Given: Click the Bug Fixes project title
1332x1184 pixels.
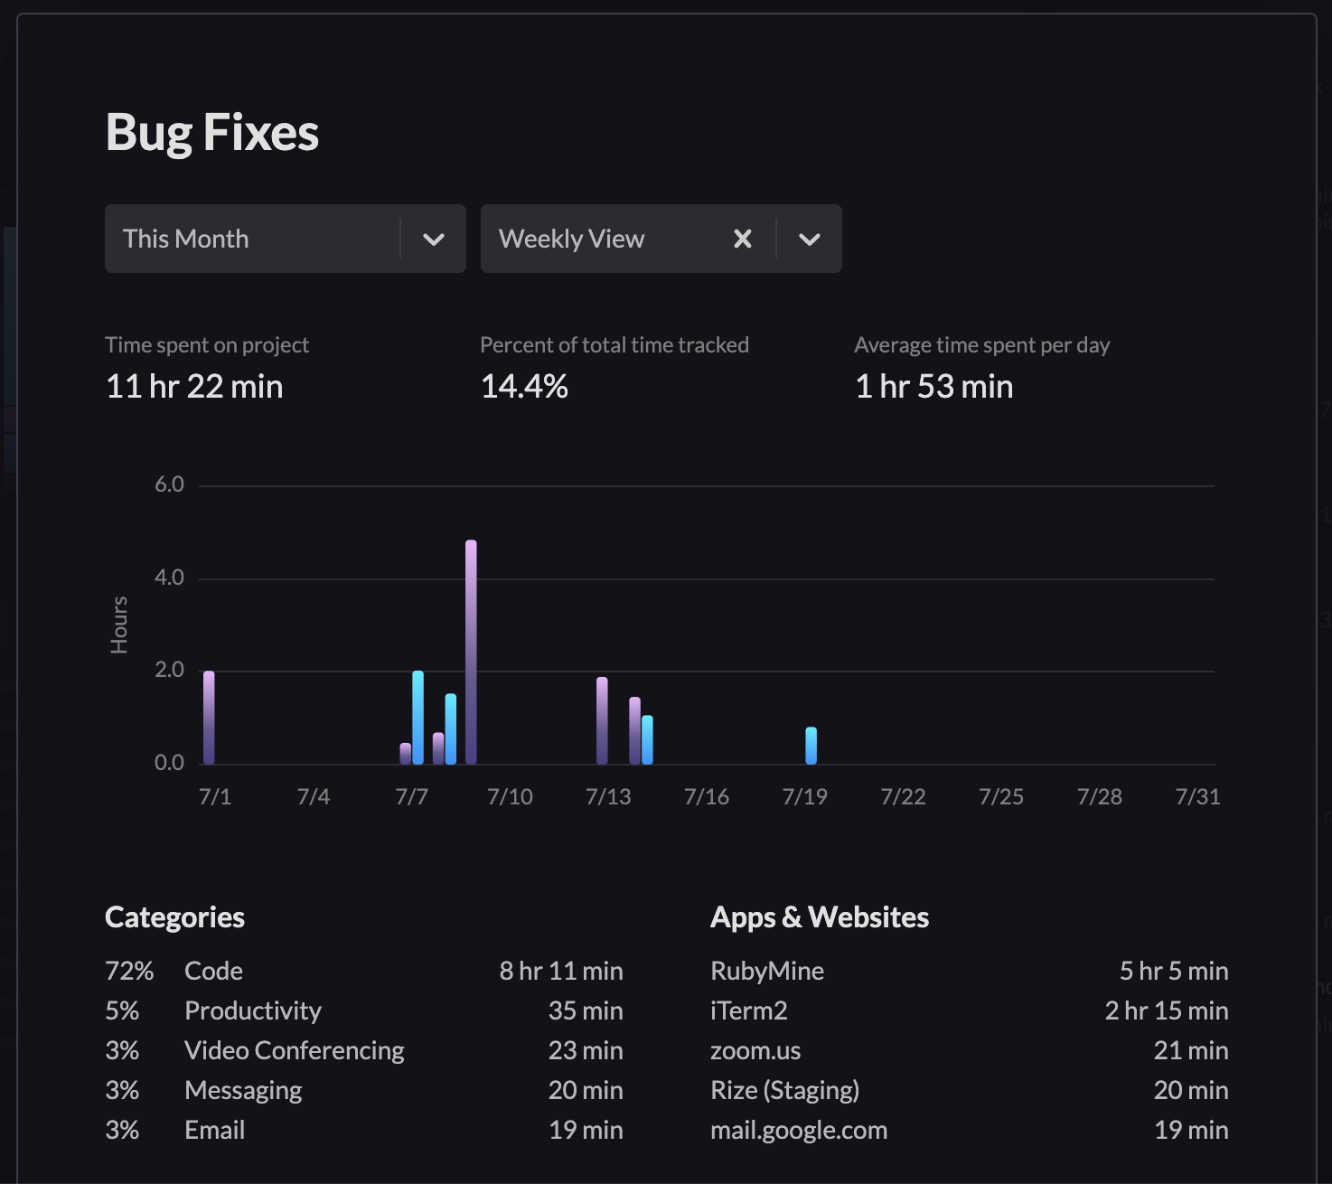Looking at the screenshot, I should [211, 132].
